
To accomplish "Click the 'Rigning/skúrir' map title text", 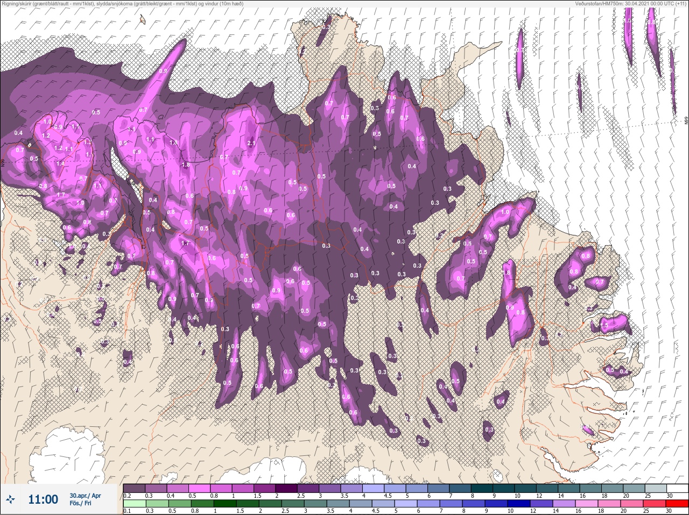I will (x=16, y=3).
